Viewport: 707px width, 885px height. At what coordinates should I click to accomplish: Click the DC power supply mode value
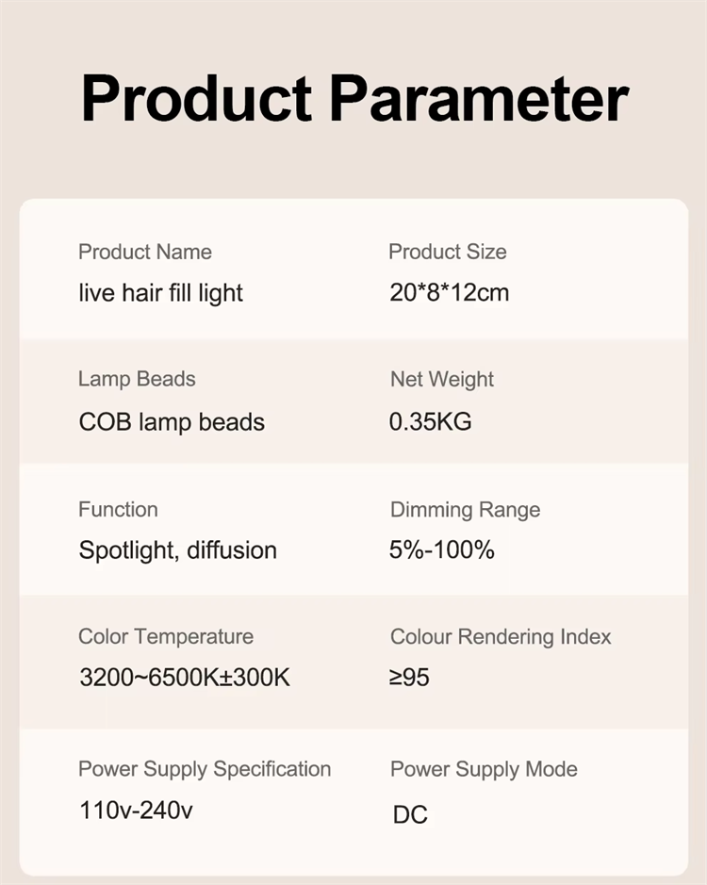coord(411,814)
